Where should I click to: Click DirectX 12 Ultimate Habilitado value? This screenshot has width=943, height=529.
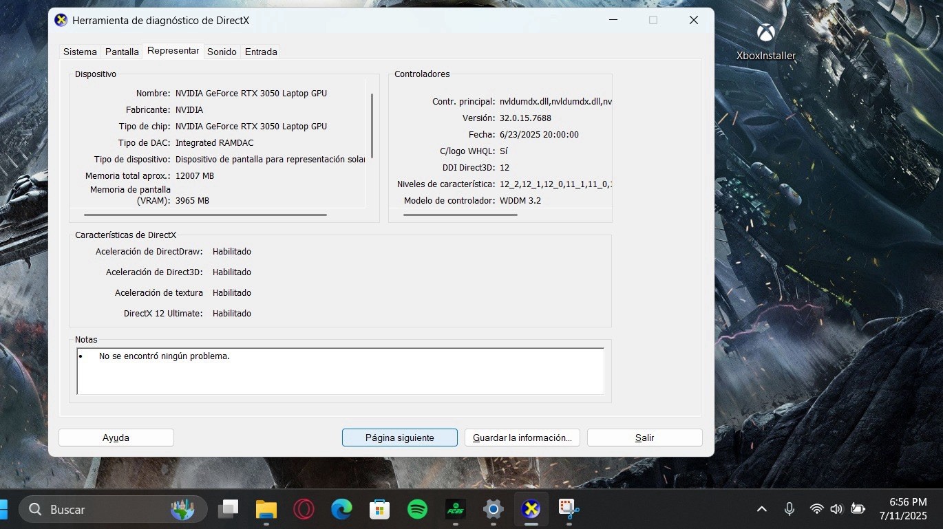click(232, 313)
